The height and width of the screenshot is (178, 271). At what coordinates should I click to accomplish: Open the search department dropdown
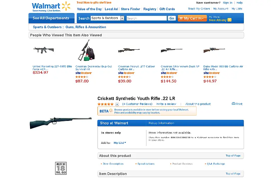[122, 18]
